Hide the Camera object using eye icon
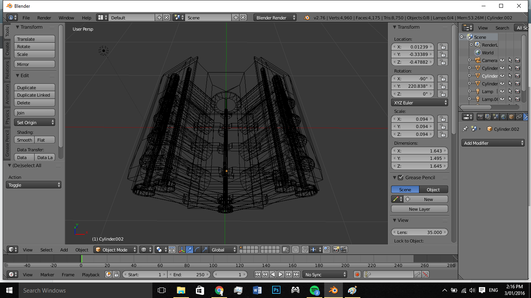This screenshot has width=531, height=298. click(x=502, y=60)
